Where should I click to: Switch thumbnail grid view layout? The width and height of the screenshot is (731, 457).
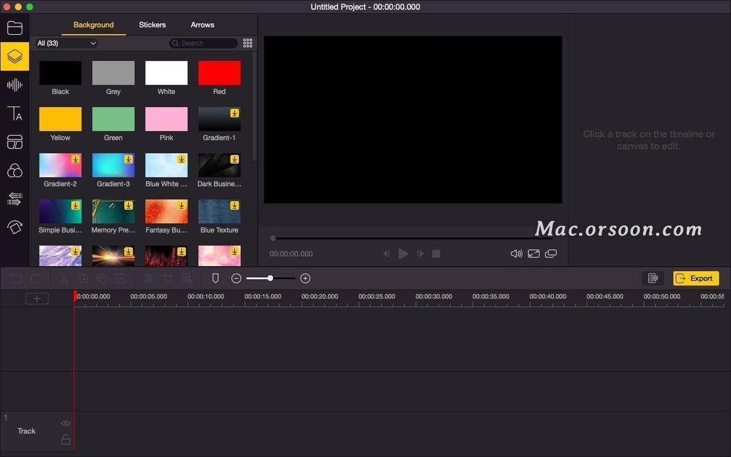tap(248, 43)
